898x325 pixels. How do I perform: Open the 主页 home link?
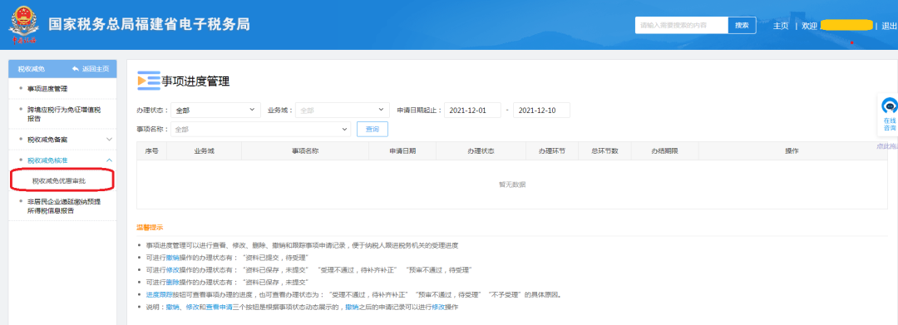pyautogui.click(x=781, y=26)
